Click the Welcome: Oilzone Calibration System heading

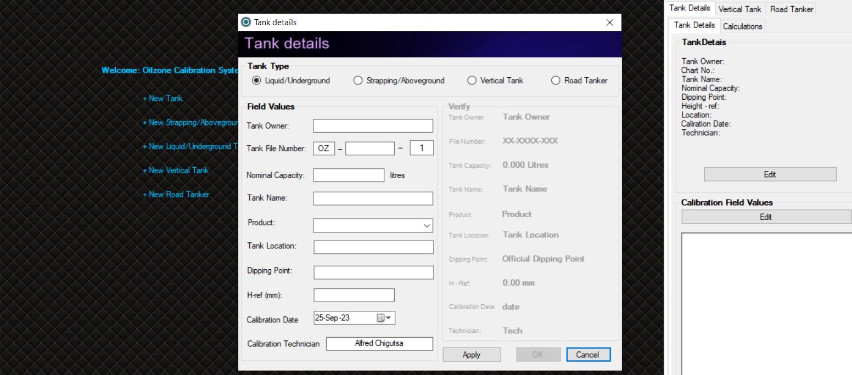pos(170,70)
